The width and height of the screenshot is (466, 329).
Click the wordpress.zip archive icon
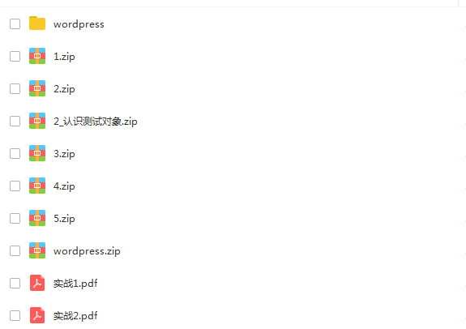[37, 250]
